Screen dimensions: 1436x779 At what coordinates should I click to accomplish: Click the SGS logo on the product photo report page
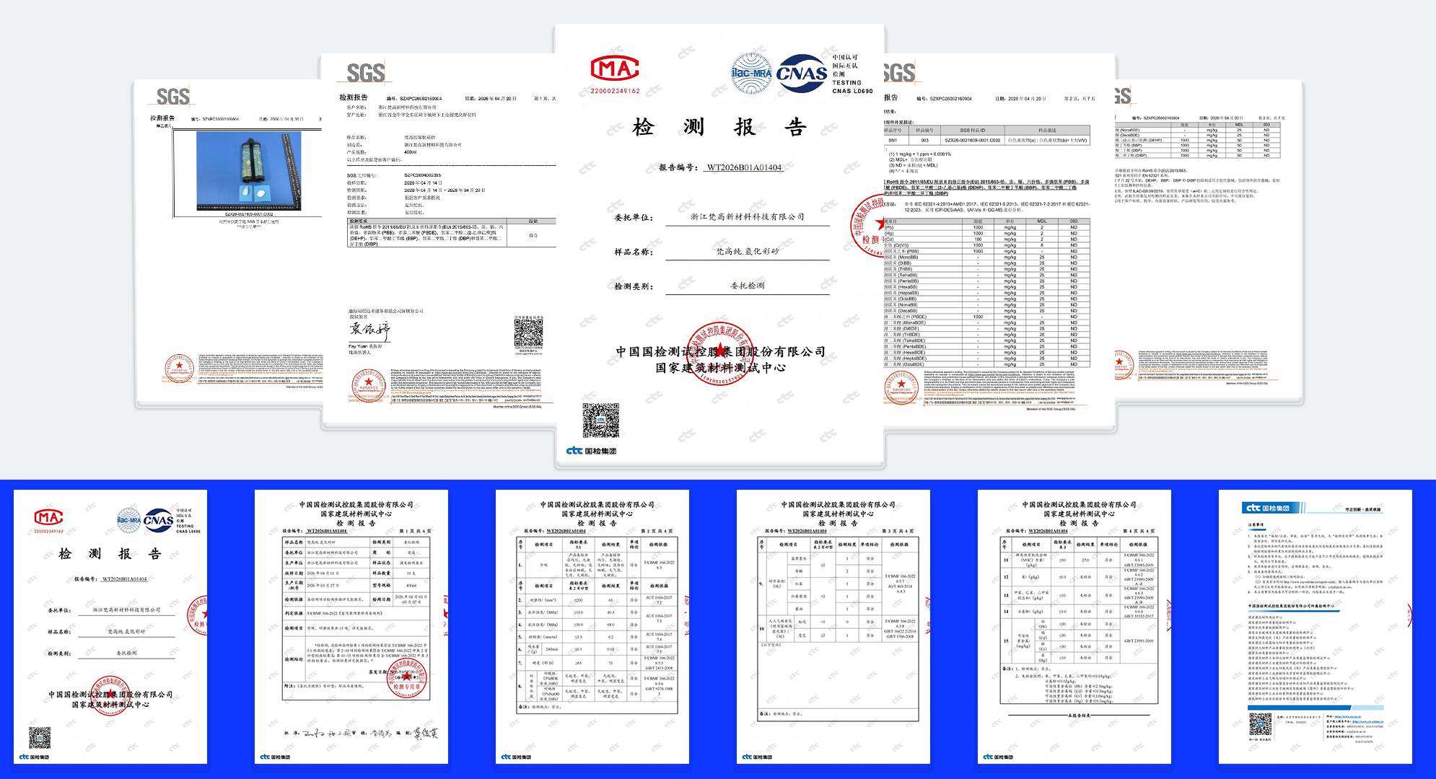[173, 97]
